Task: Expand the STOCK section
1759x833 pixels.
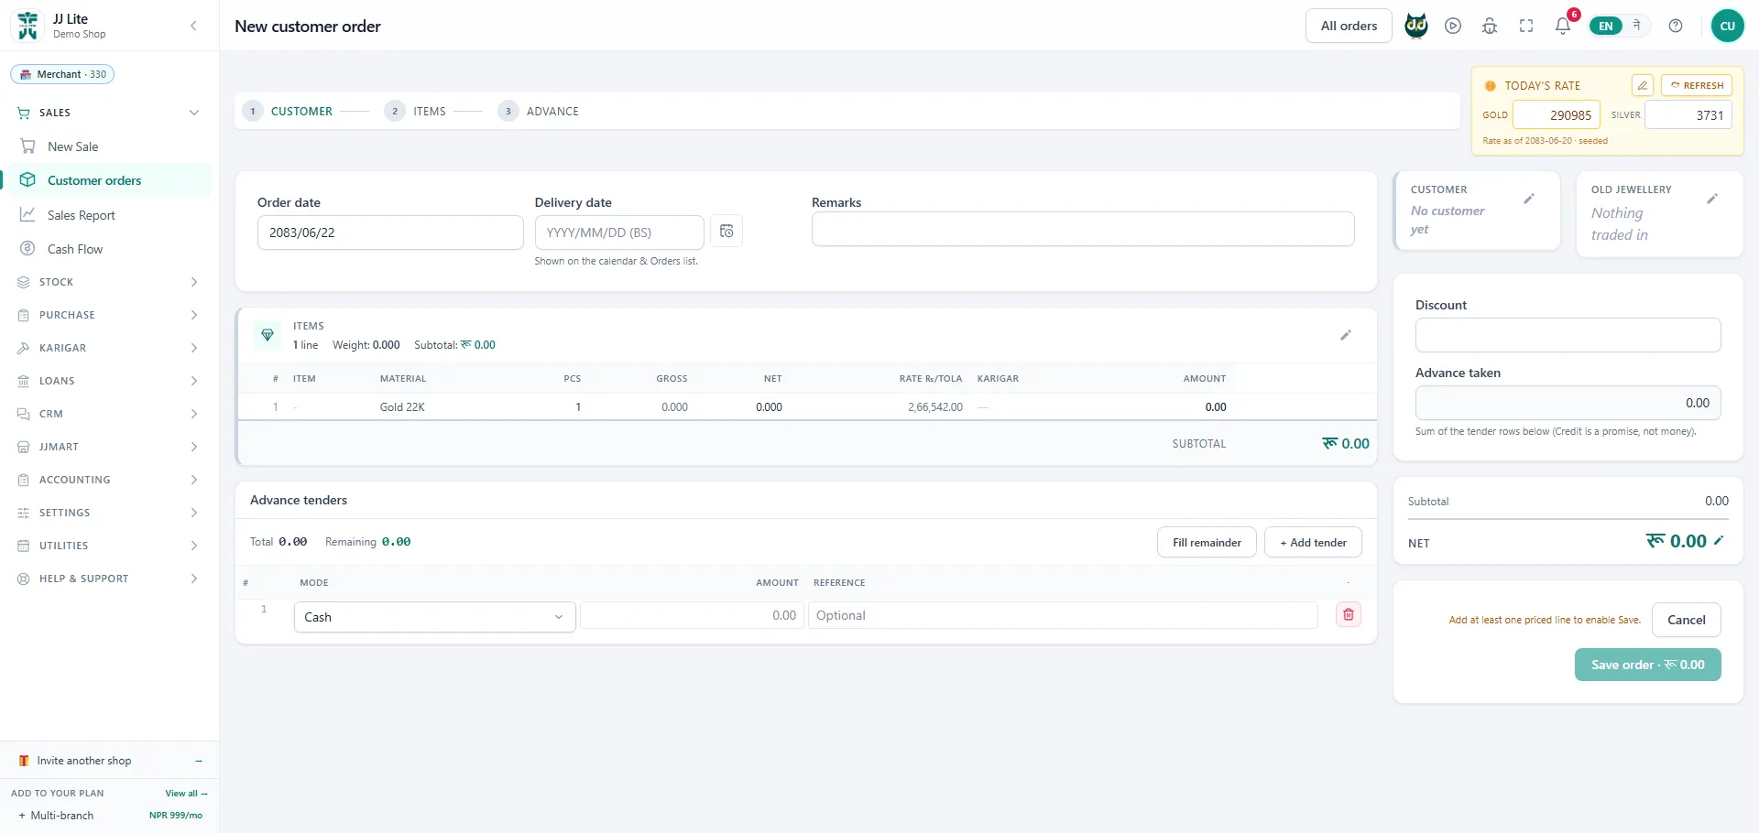Action: point(193,282)
